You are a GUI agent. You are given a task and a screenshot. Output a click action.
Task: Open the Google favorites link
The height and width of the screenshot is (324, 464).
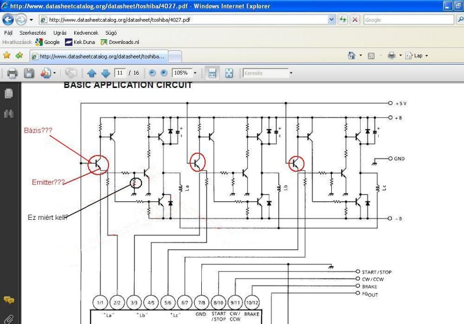point(48,42)
